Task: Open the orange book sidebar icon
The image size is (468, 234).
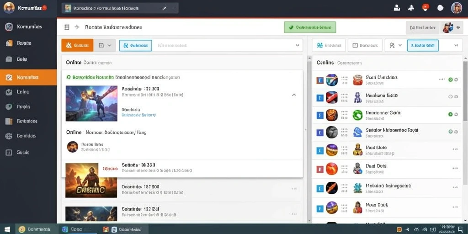Action: point(9,121)
